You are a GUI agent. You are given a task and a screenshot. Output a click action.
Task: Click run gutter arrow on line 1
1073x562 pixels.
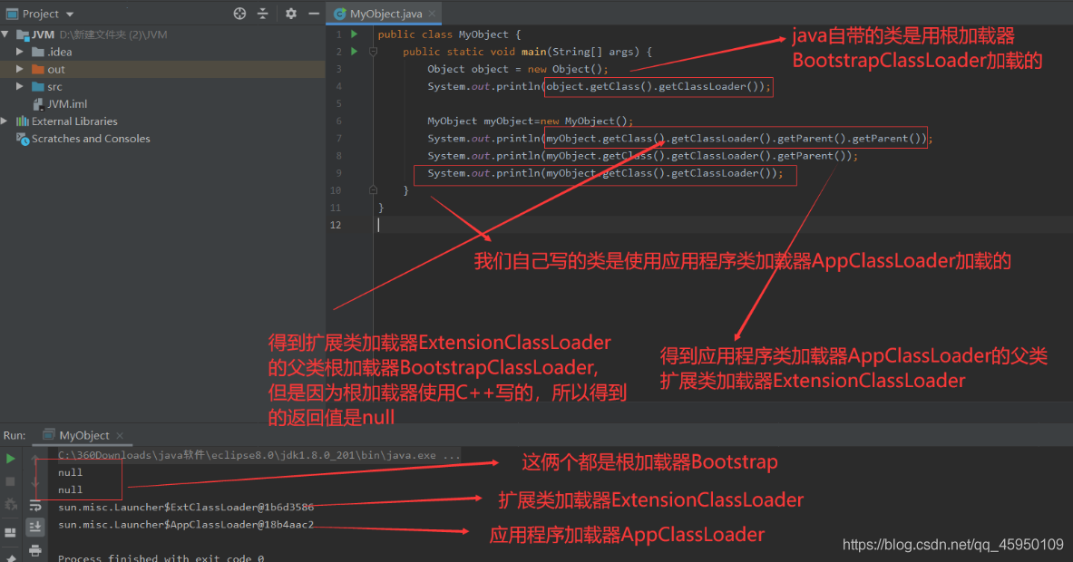(355, 34)
